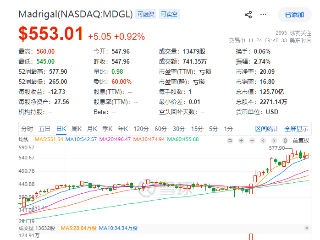Open 全屏显示 fullscreen view

point(296,129)
